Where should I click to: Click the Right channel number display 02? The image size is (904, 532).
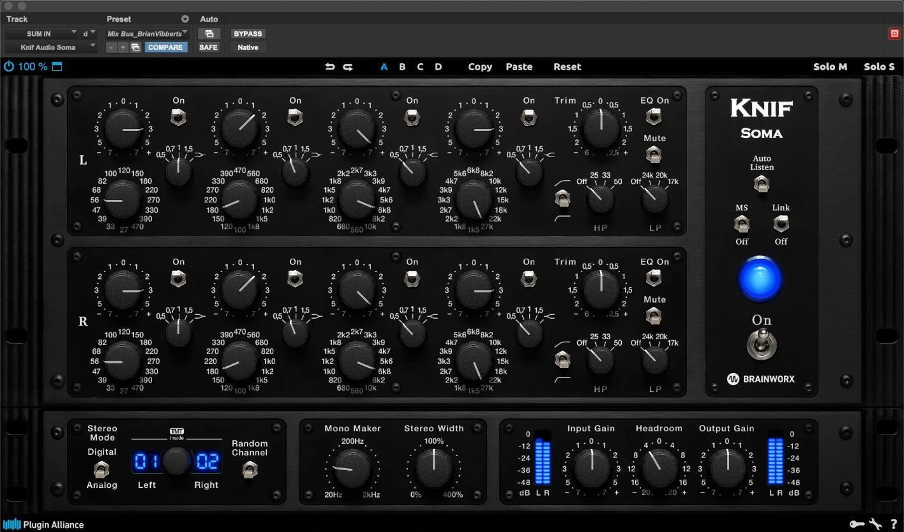point(207,461)
